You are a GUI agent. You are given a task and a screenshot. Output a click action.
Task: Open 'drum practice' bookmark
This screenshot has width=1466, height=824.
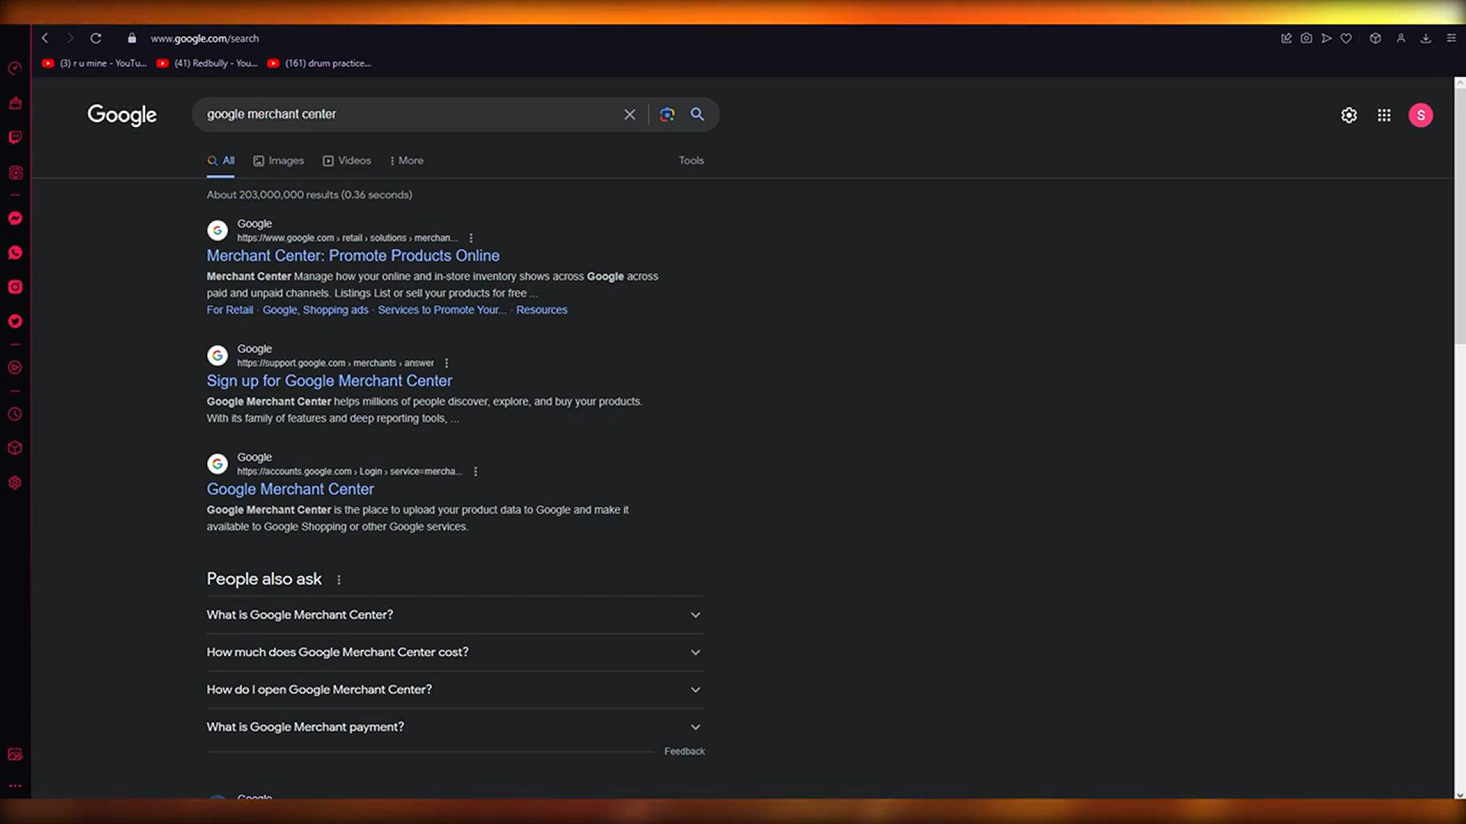319,63
